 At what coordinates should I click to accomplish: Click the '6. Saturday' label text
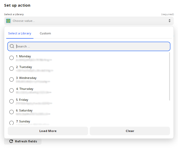[x=24, y=110]
